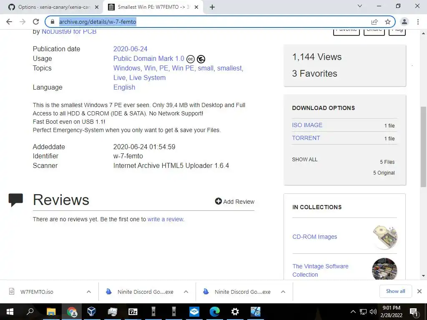Open taskbar search
The height and width of the screenshot is (320, 427).
pos(30,312)
